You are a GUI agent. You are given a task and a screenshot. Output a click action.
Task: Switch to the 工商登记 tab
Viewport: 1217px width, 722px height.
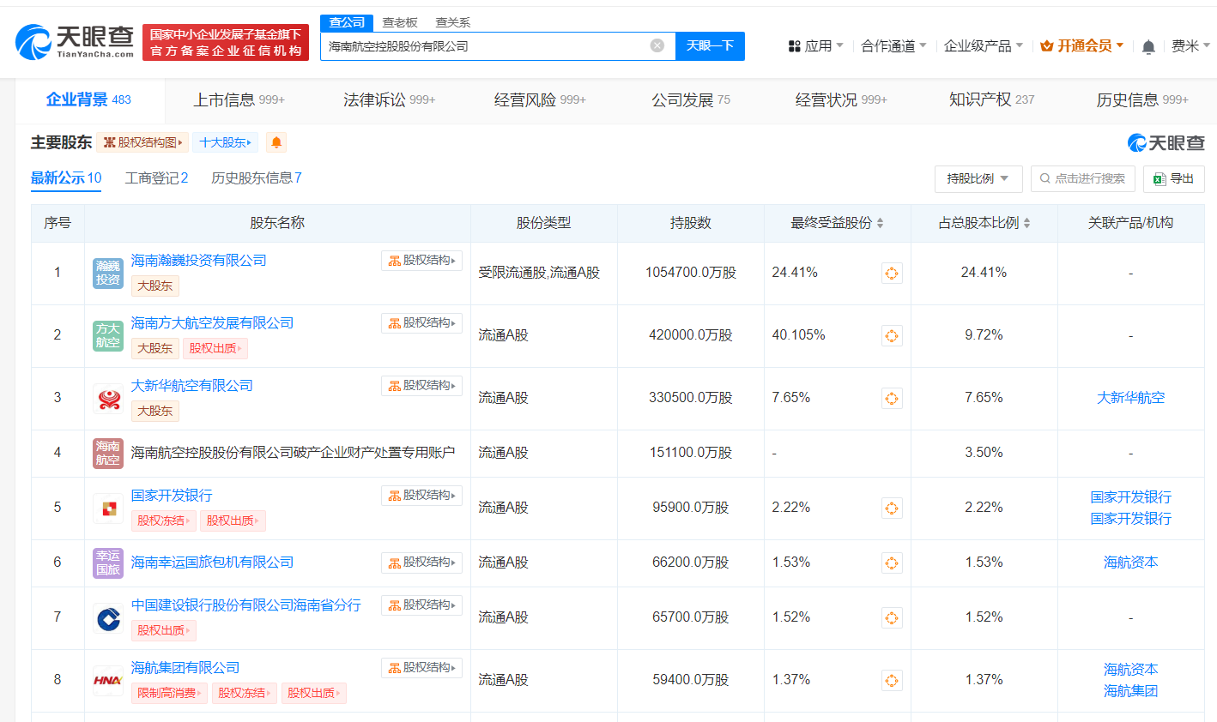157,178
